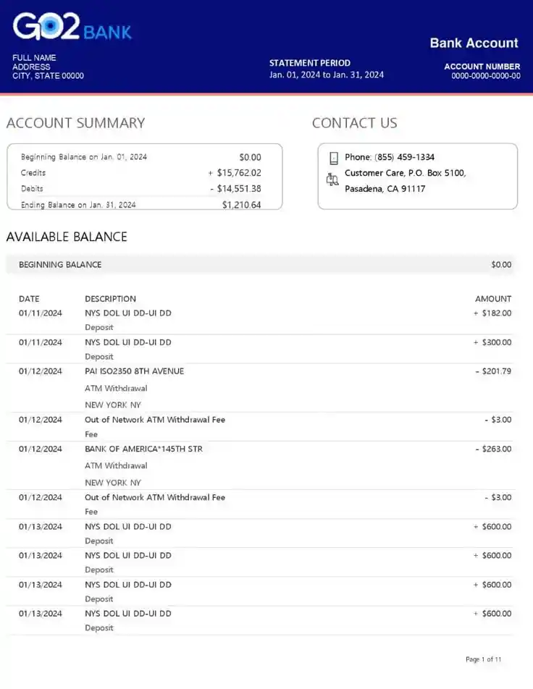Click the Contact Us heading
533x689 pixels.
coord(354,123)
